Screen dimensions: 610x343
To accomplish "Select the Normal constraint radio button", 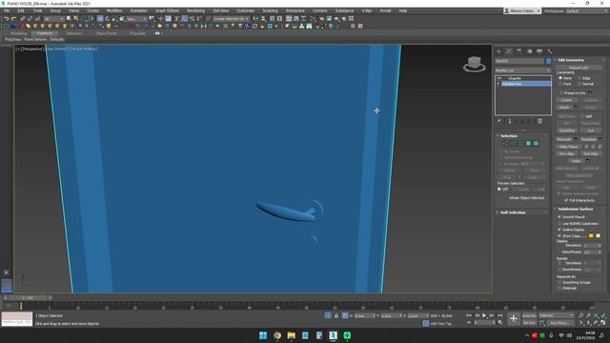I will pos(579,84).
